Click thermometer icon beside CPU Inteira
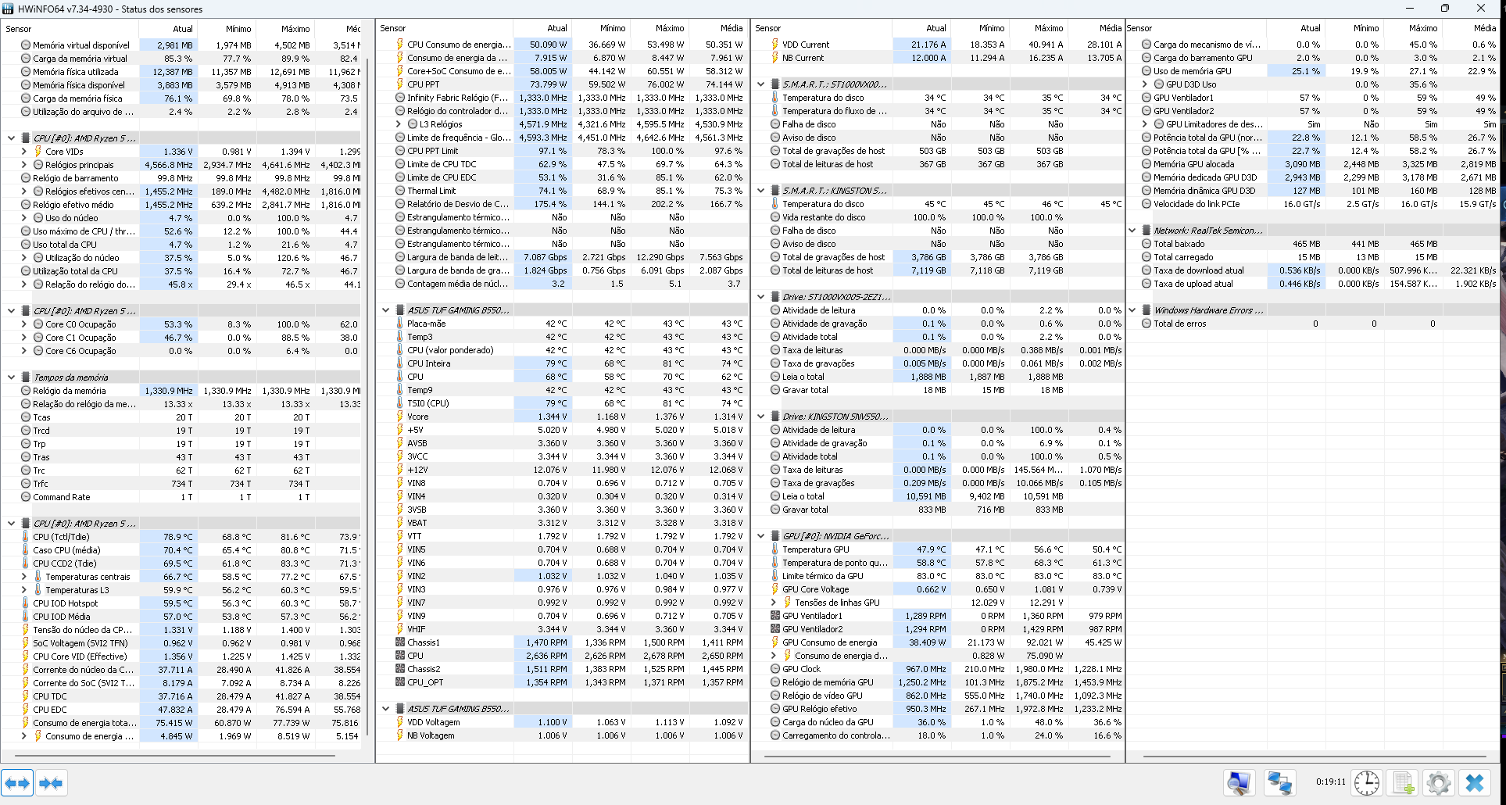The width and height of the screenshot is (1506, 805). tap(400, 363)
